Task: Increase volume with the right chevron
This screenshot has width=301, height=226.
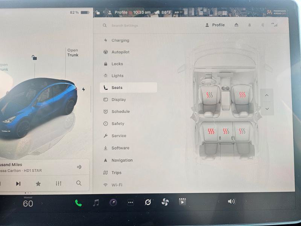Action: pos(246,201)
